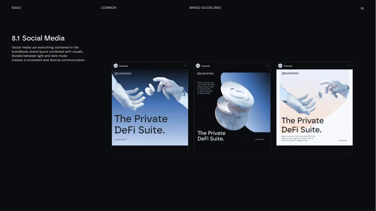Toggle the like button on the first post
This screenshot has width=376, height=211.
(116, 149)
